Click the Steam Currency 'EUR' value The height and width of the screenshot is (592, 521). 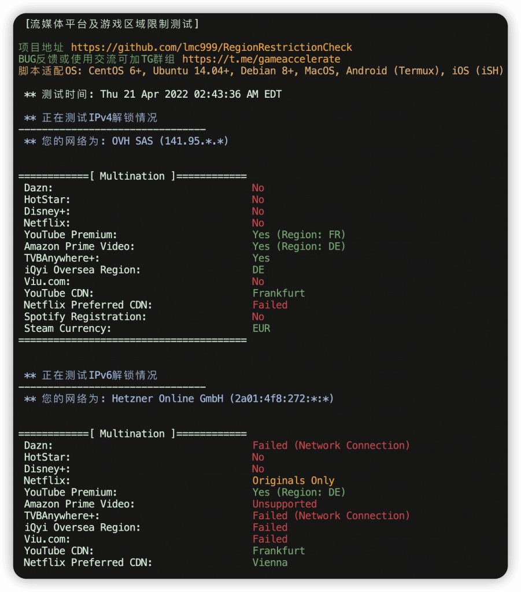261,328
